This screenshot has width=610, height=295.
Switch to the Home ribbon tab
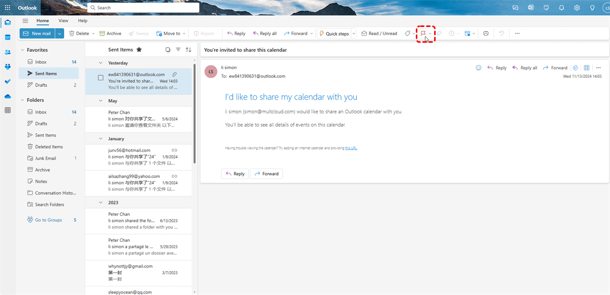pos(43,21)
